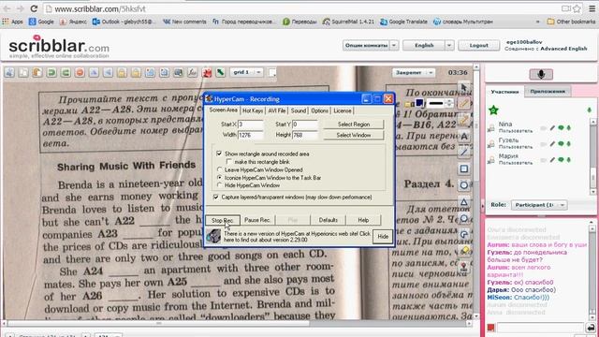Select the rectangle shape tool
This screenshot has width=599, height=337.
pos(464,168)
